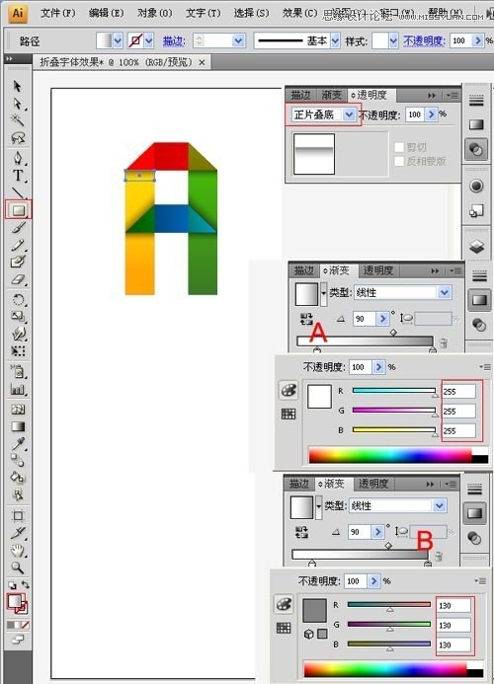Click R slider in color panel B
494x684 pixels.
[x=389, y=605]
